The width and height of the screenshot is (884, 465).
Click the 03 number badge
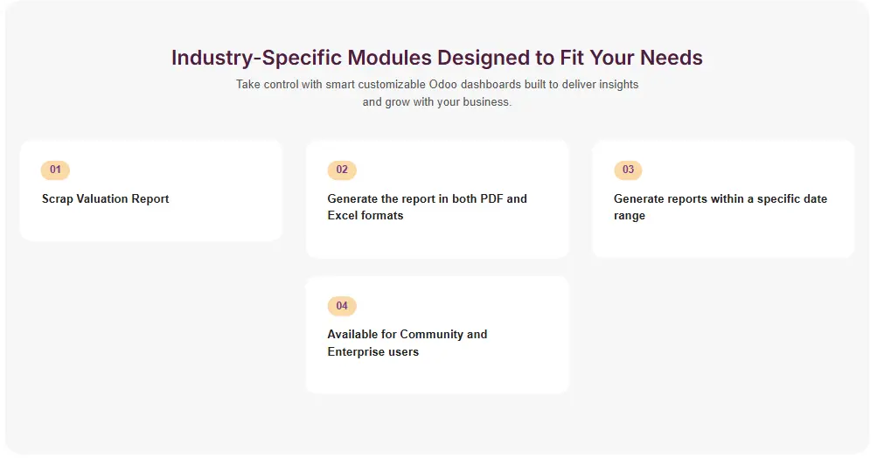click(628, 170)
